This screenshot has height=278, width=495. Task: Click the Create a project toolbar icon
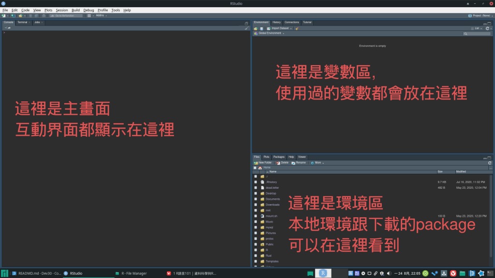click(13, 15)
